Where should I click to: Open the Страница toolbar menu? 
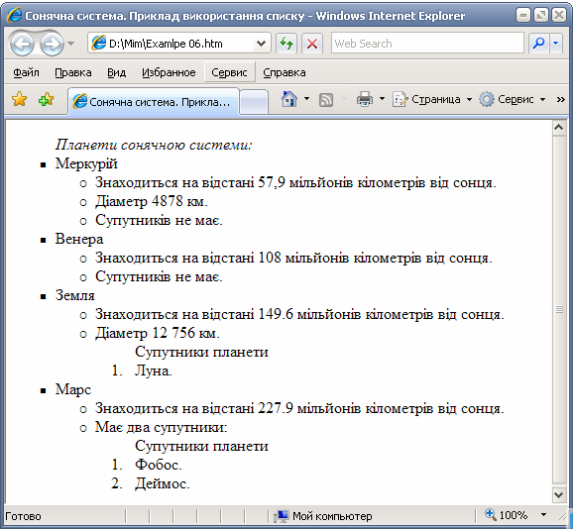[432, 99]
